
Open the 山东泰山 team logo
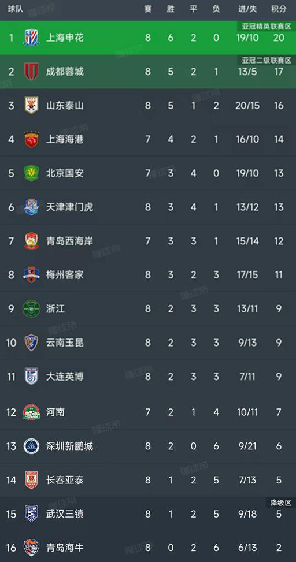coord(31,105)
